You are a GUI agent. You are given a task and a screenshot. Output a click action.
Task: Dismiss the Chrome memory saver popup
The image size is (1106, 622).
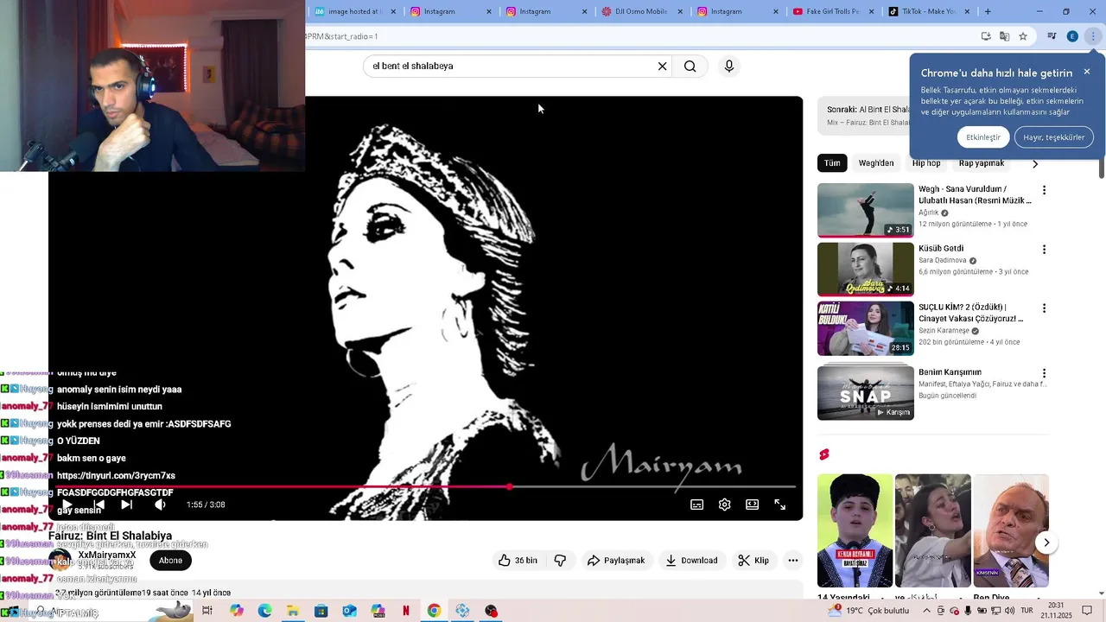point(1087,72)
